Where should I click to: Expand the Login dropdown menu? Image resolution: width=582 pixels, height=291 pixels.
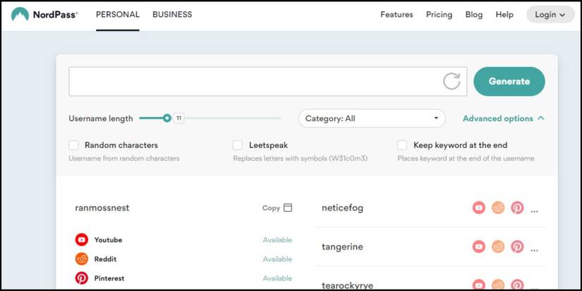pos(550,15)
